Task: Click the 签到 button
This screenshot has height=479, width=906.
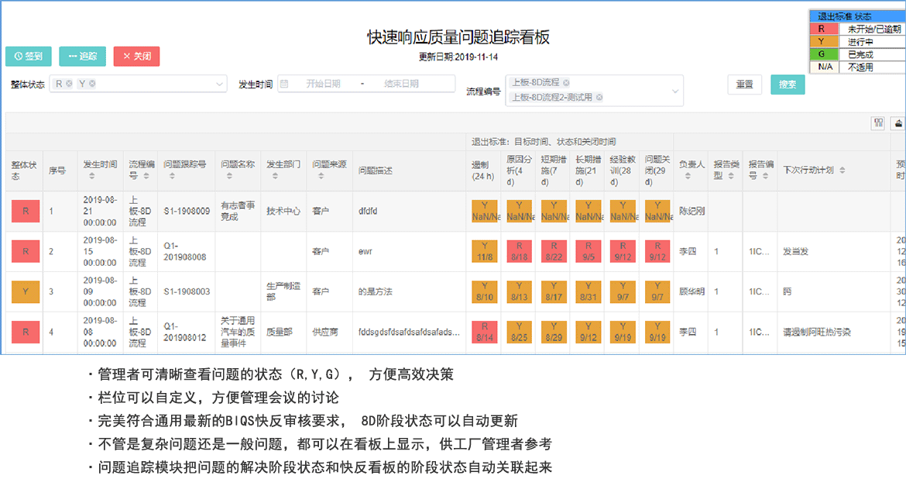Action: pos(29,57)
